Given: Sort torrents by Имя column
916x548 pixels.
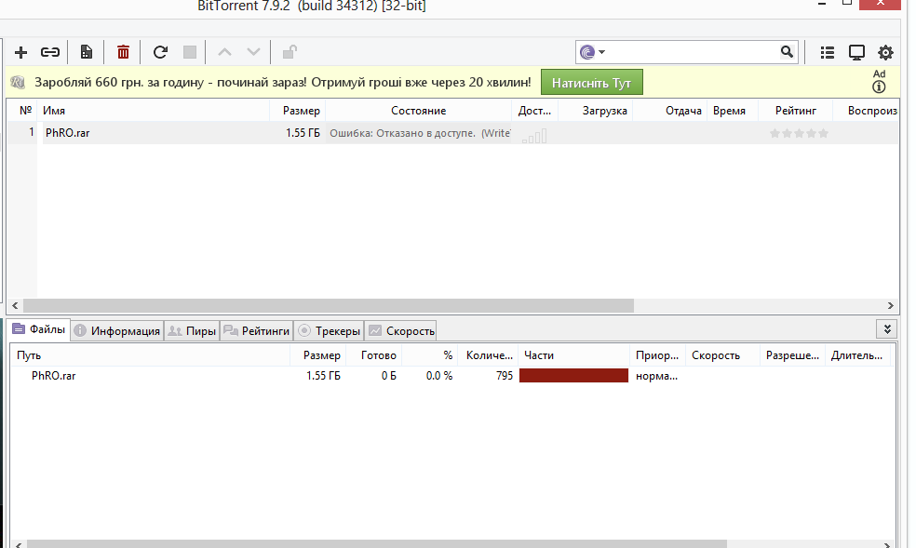Looking at the screenshot, I should 154,111.
